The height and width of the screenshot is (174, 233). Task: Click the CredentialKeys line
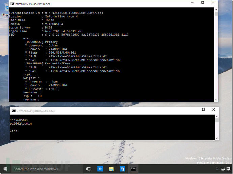tap(48, 63)
